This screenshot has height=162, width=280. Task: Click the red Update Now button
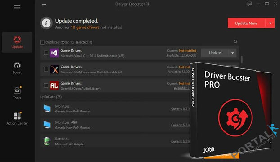coord(246,23)
